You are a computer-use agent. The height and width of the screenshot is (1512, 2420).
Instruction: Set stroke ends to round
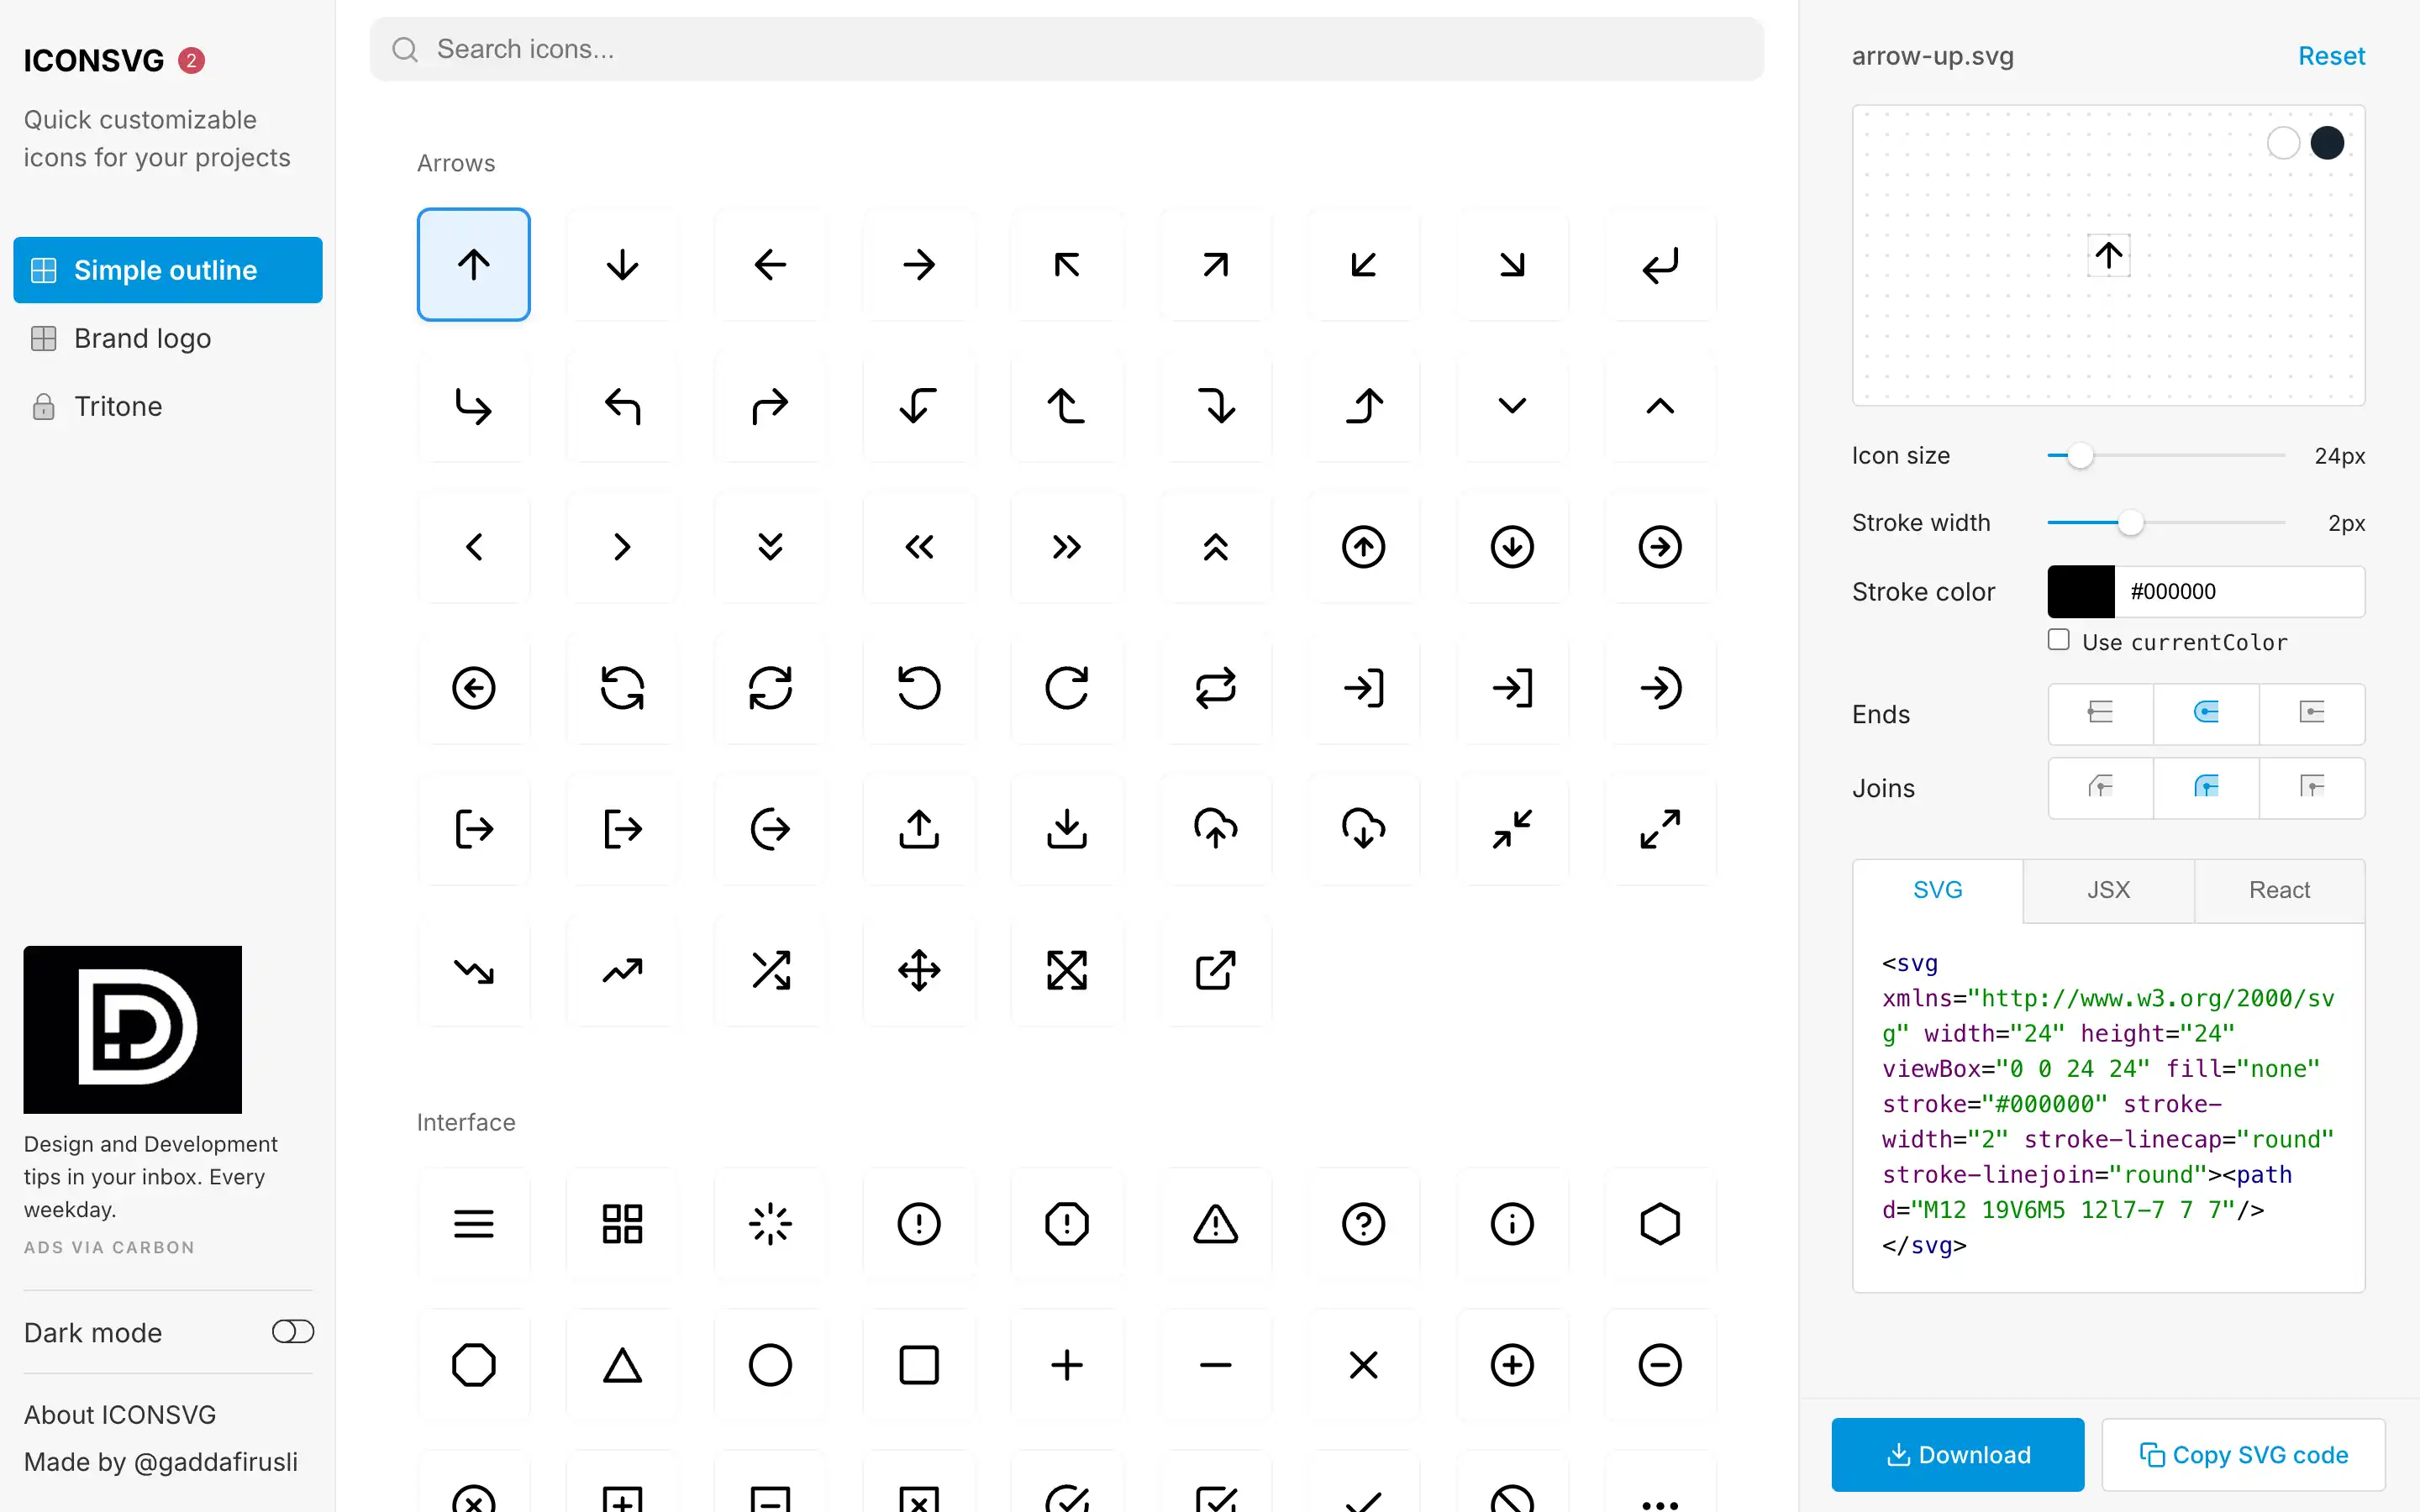pyautogui.click(x=2206, y=713)
